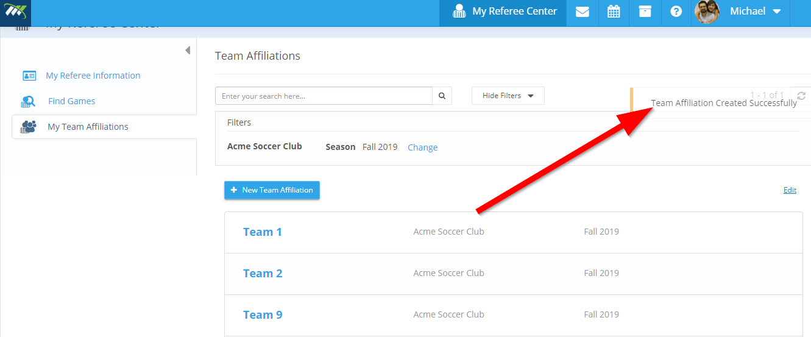This screenshot has height=337, width=811.
Task: Click the app logo in top-left corner
Action: click(x=15, y=12)
